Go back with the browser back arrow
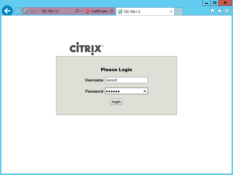 (7, 11)
